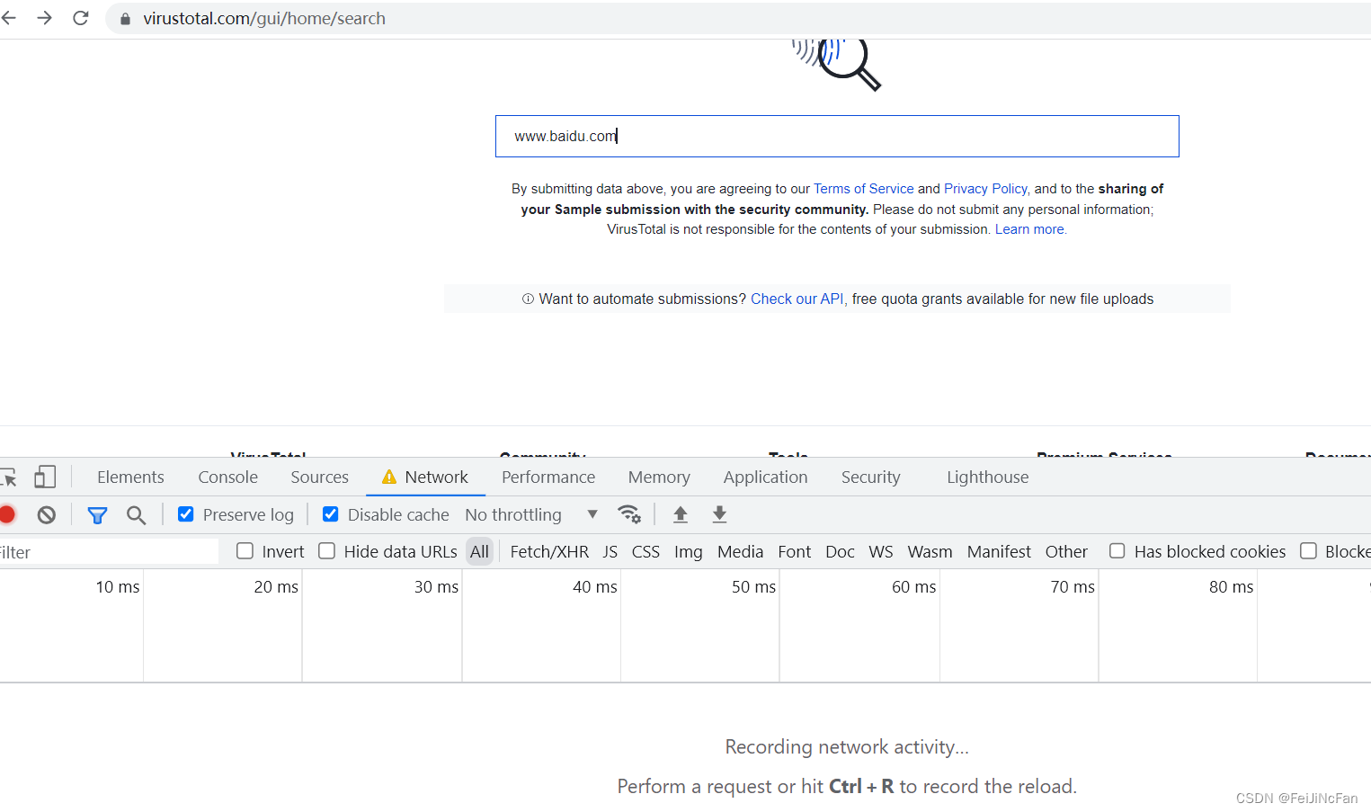Clear the network log
Viewport: 1371px width, 812px height.
47,514
